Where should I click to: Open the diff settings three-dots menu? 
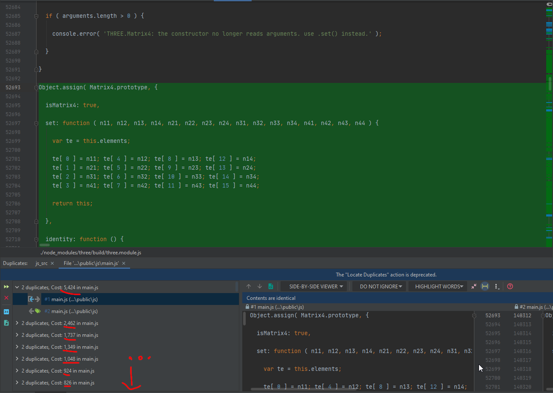(496, 287)
